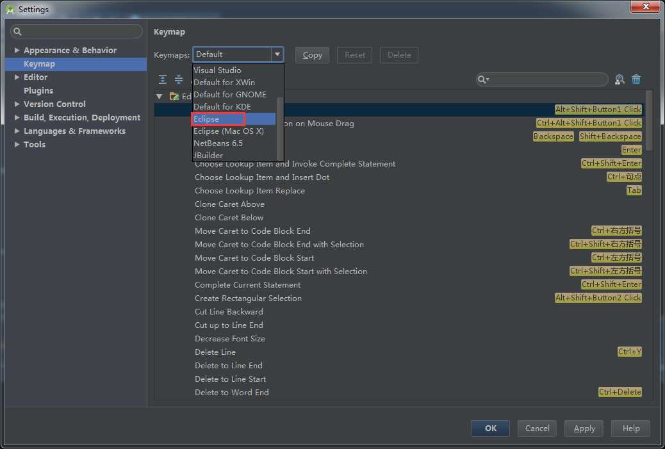Image resolution: width=665 pixels, height=449 pixels.
Task: Open Help for the settings dialog
Action: [630, 429]
